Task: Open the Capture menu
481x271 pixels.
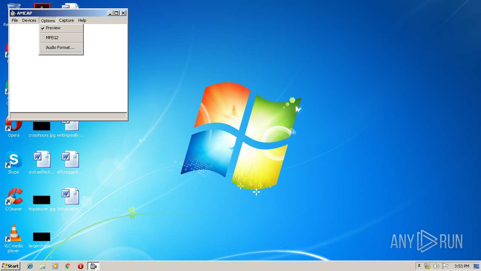Action: [x=67, y=20]
